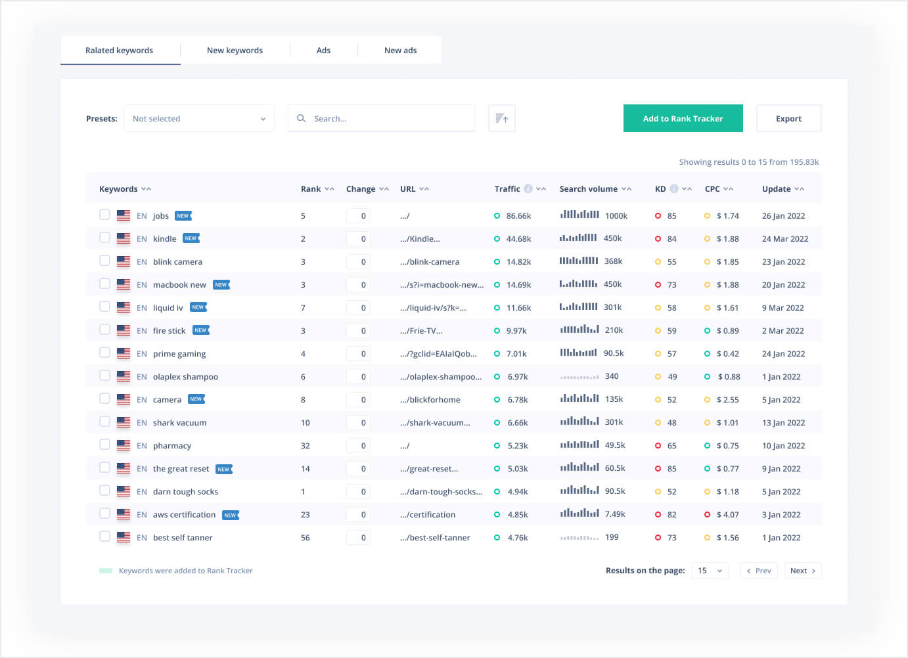Click the red KD indicator for jobs
Screen dimensions: 908x658
click(658, 215)
